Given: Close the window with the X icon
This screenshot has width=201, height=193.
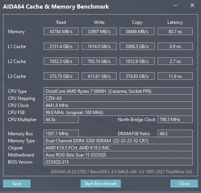Looking at the screenshot, I should 192,5.
